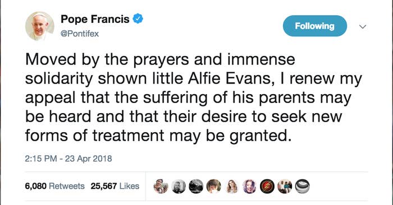Open the @Pontifex handle link
The image size is (393, 205).
[x=80, y=34]
